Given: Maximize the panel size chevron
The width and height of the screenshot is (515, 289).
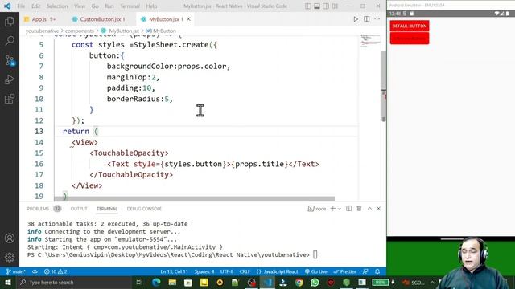Looking at the screenshot, I should point(369,209).
